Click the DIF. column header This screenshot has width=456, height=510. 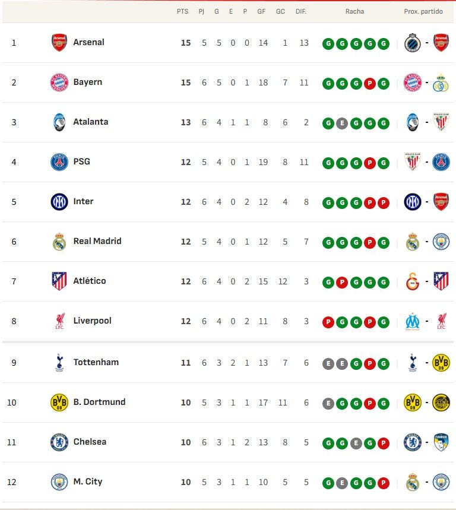coord(301,11)
